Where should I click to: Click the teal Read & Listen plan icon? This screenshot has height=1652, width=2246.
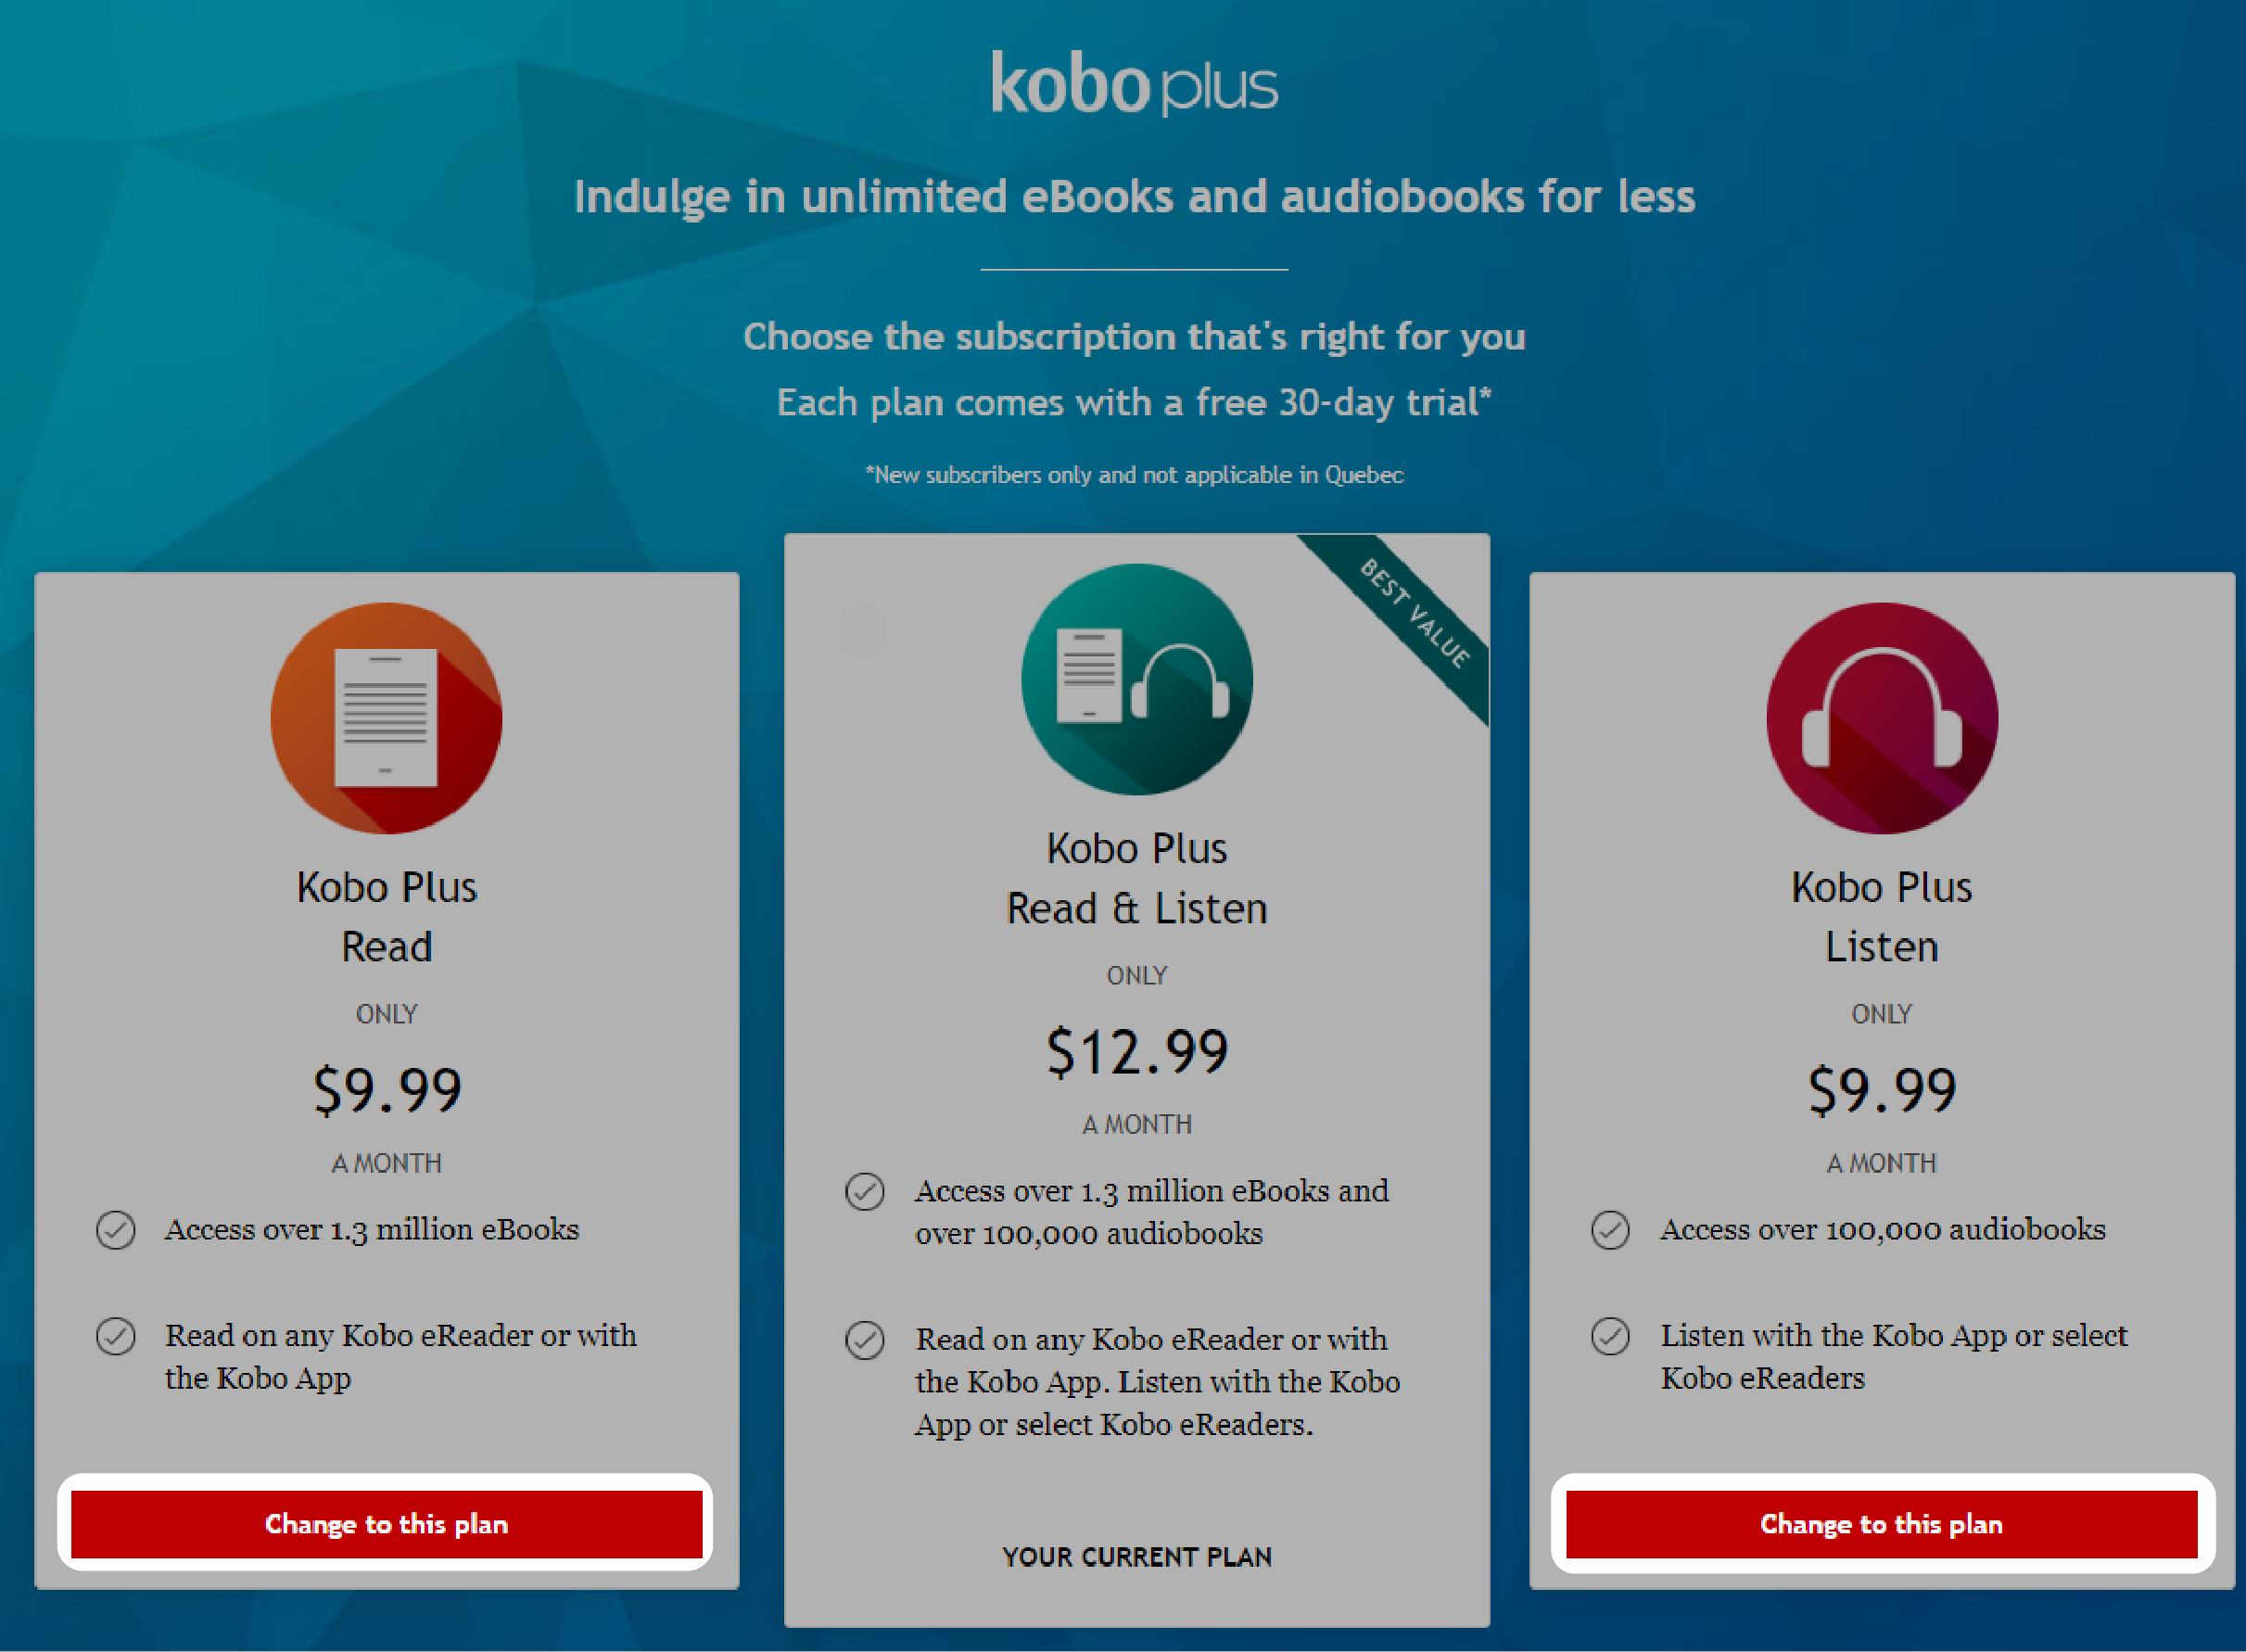point(1136,679)
